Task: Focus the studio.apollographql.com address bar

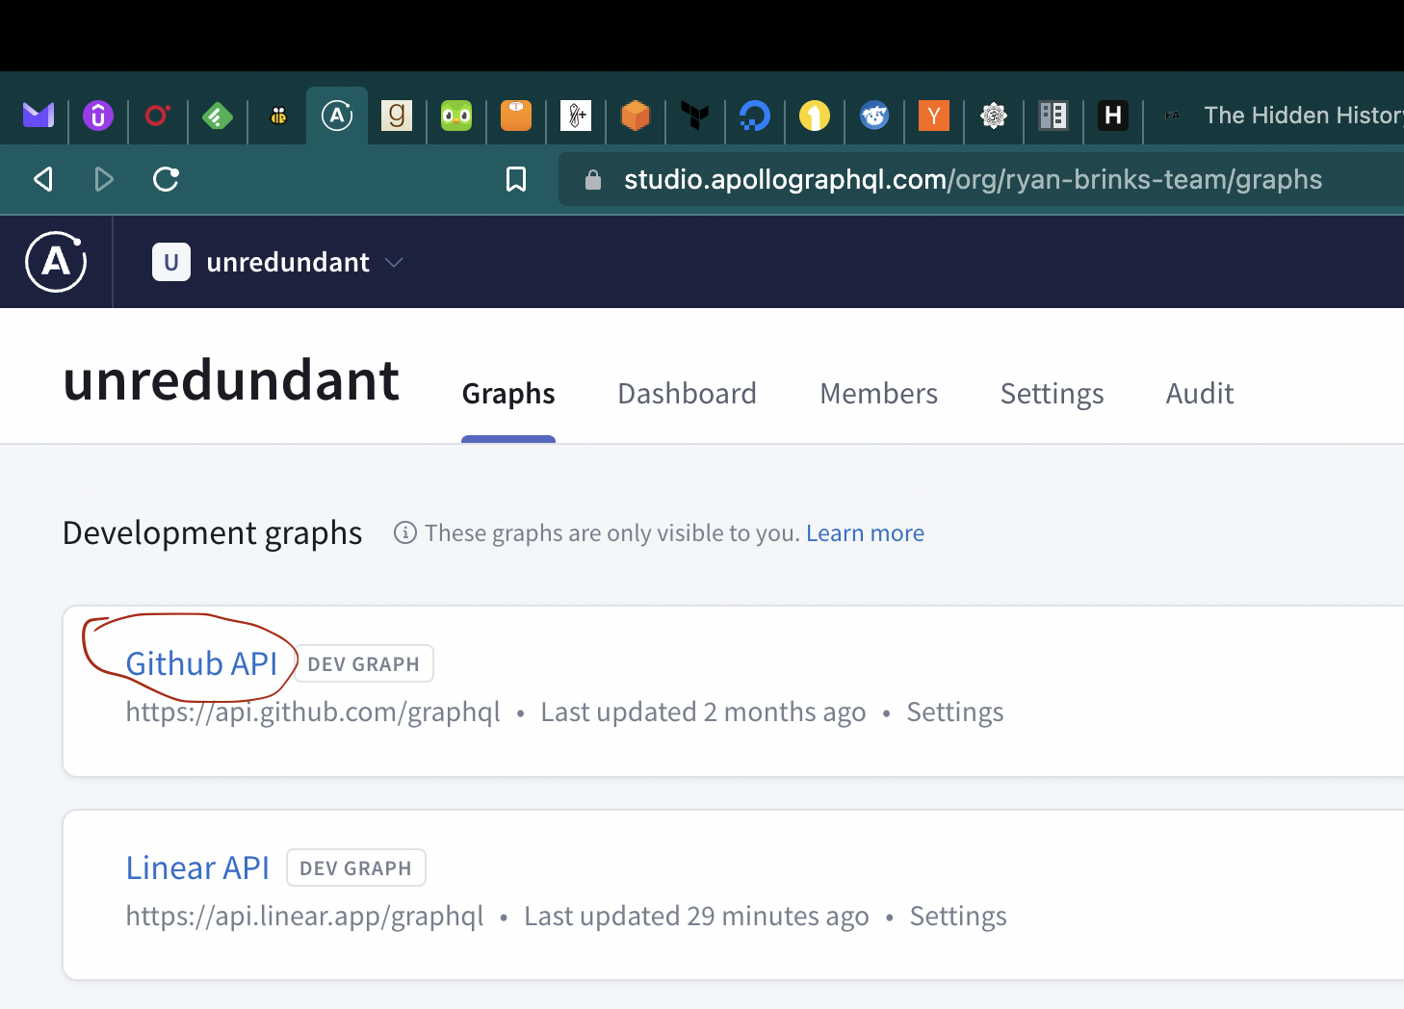Action: (x=980, y=179)
